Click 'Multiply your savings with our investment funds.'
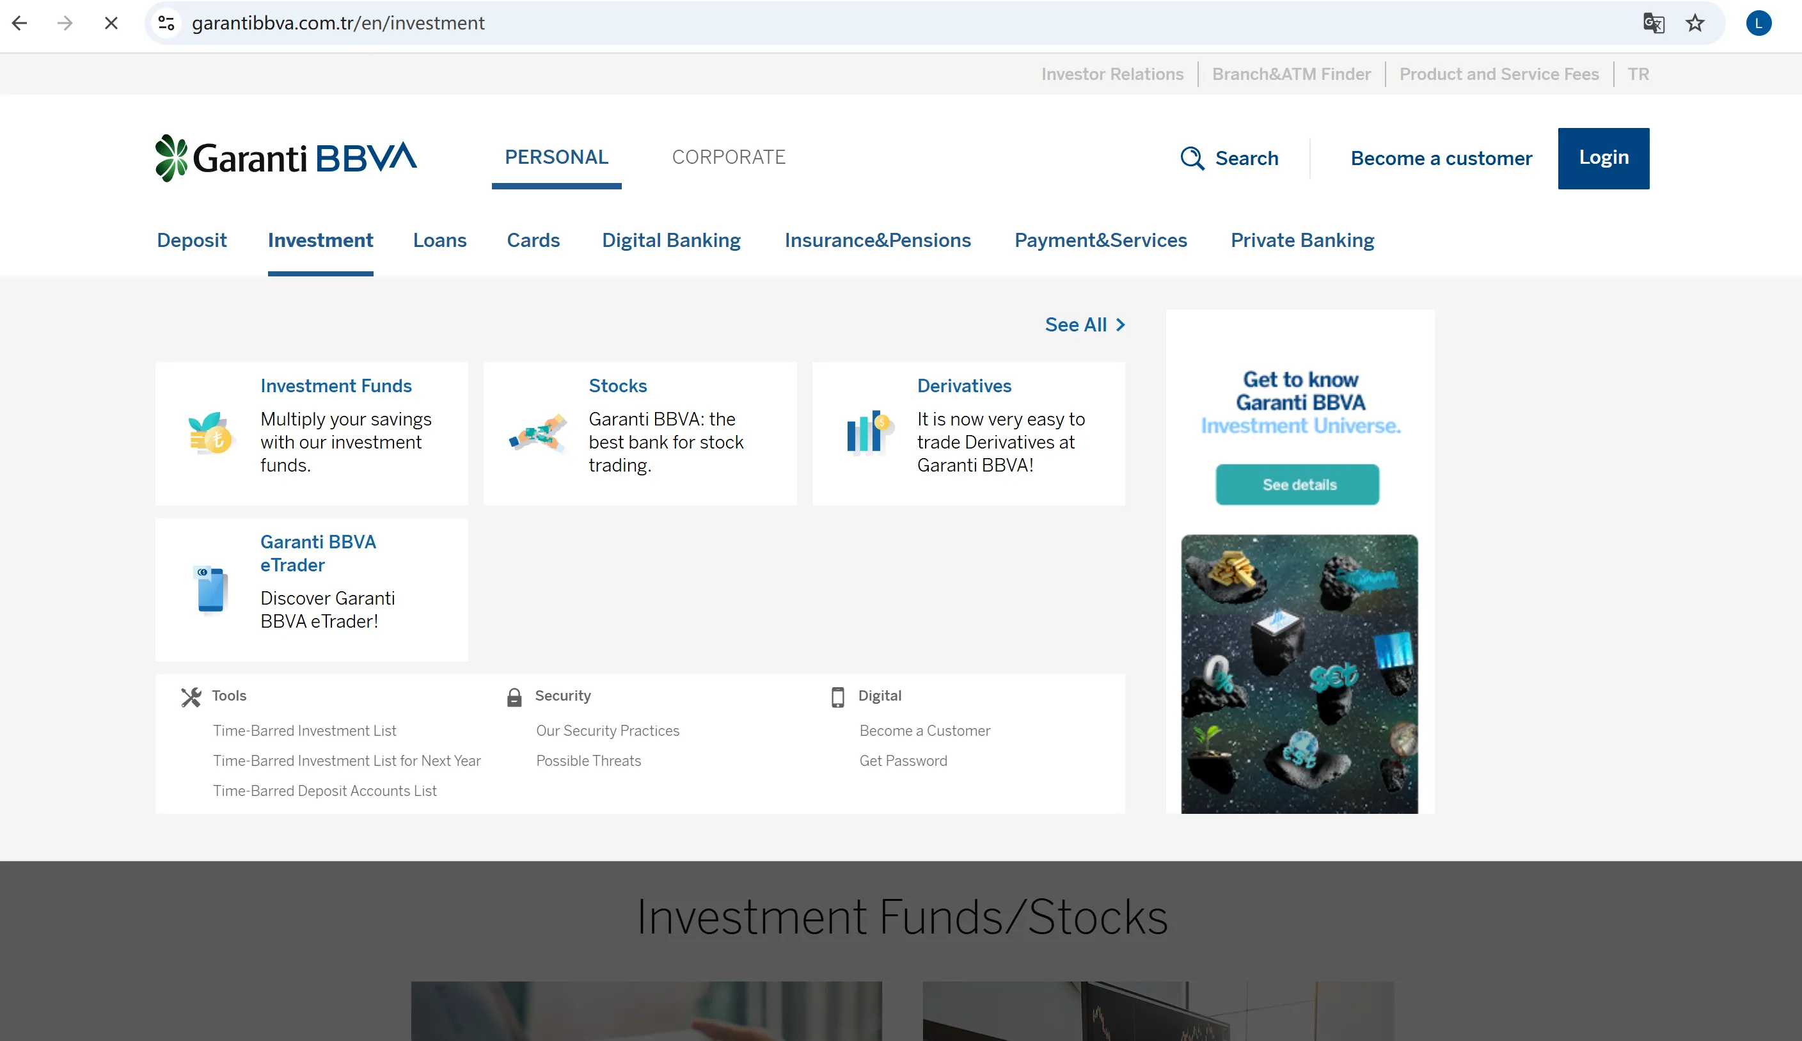 (346, 442)
